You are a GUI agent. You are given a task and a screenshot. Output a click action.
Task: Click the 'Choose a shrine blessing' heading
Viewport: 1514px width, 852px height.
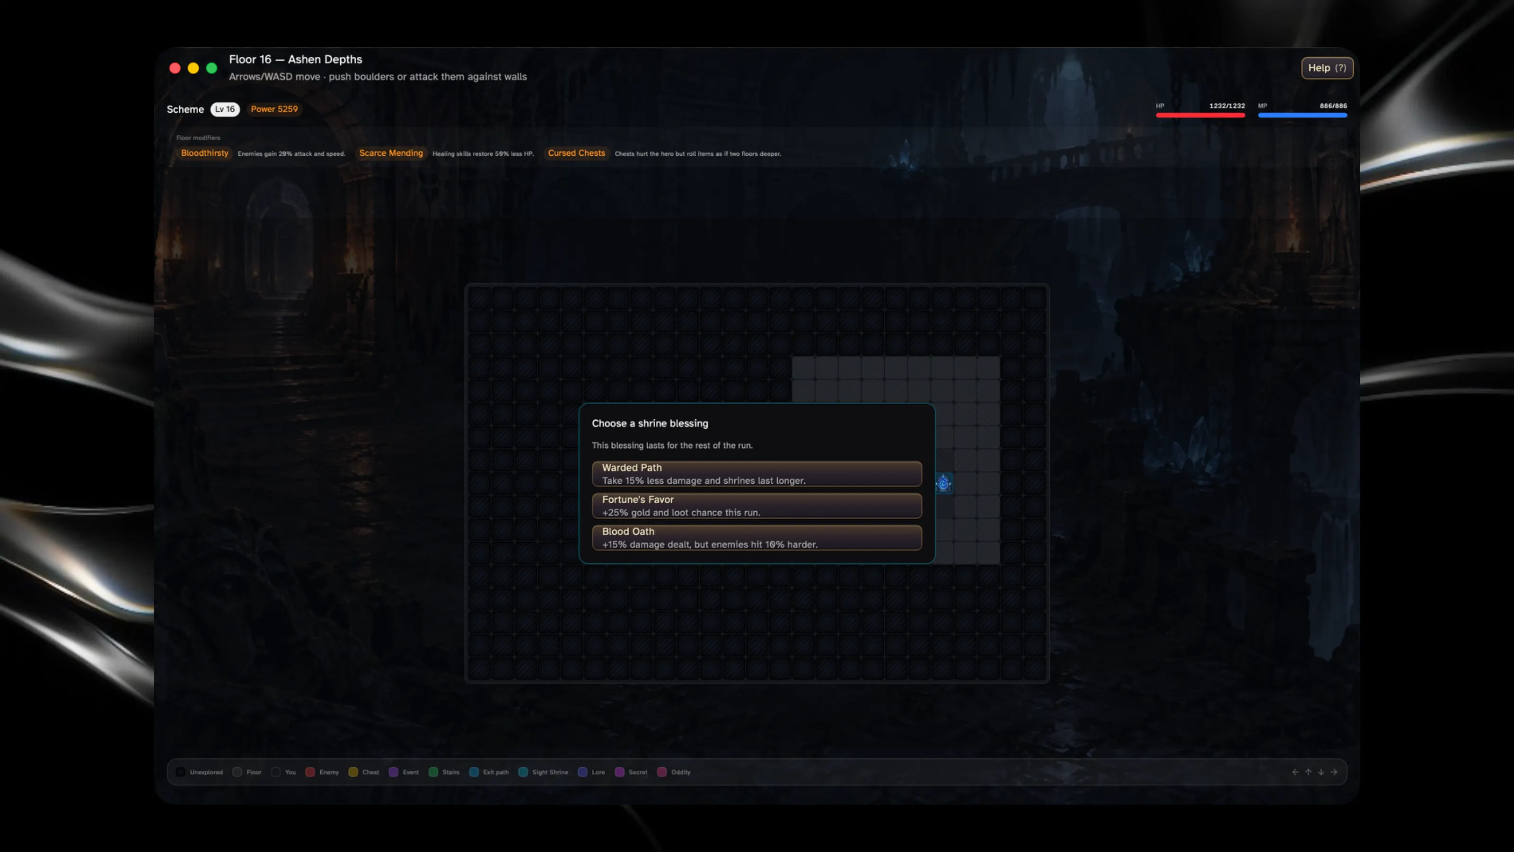click(650, 423)
